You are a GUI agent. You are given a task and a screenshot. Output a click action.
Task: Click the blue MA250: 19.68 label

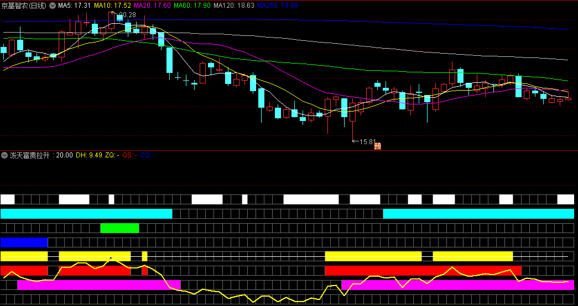[x=278, y=6]
